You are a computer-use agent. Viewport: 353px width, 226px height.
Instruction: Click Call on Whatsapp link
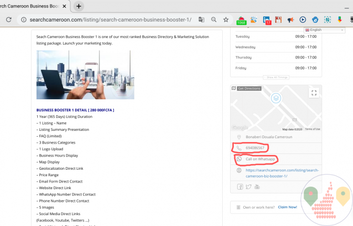(260, 159)
